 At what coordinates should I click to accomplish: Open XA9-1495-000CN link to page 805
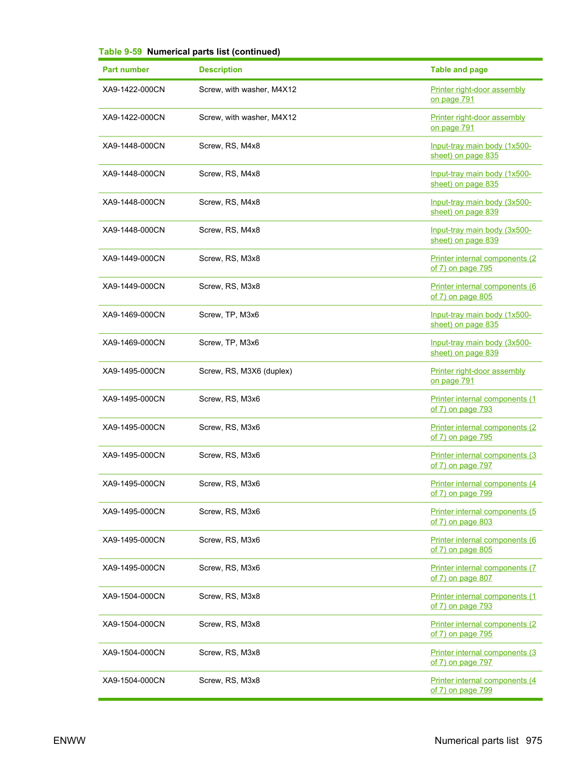click(483, 545)
